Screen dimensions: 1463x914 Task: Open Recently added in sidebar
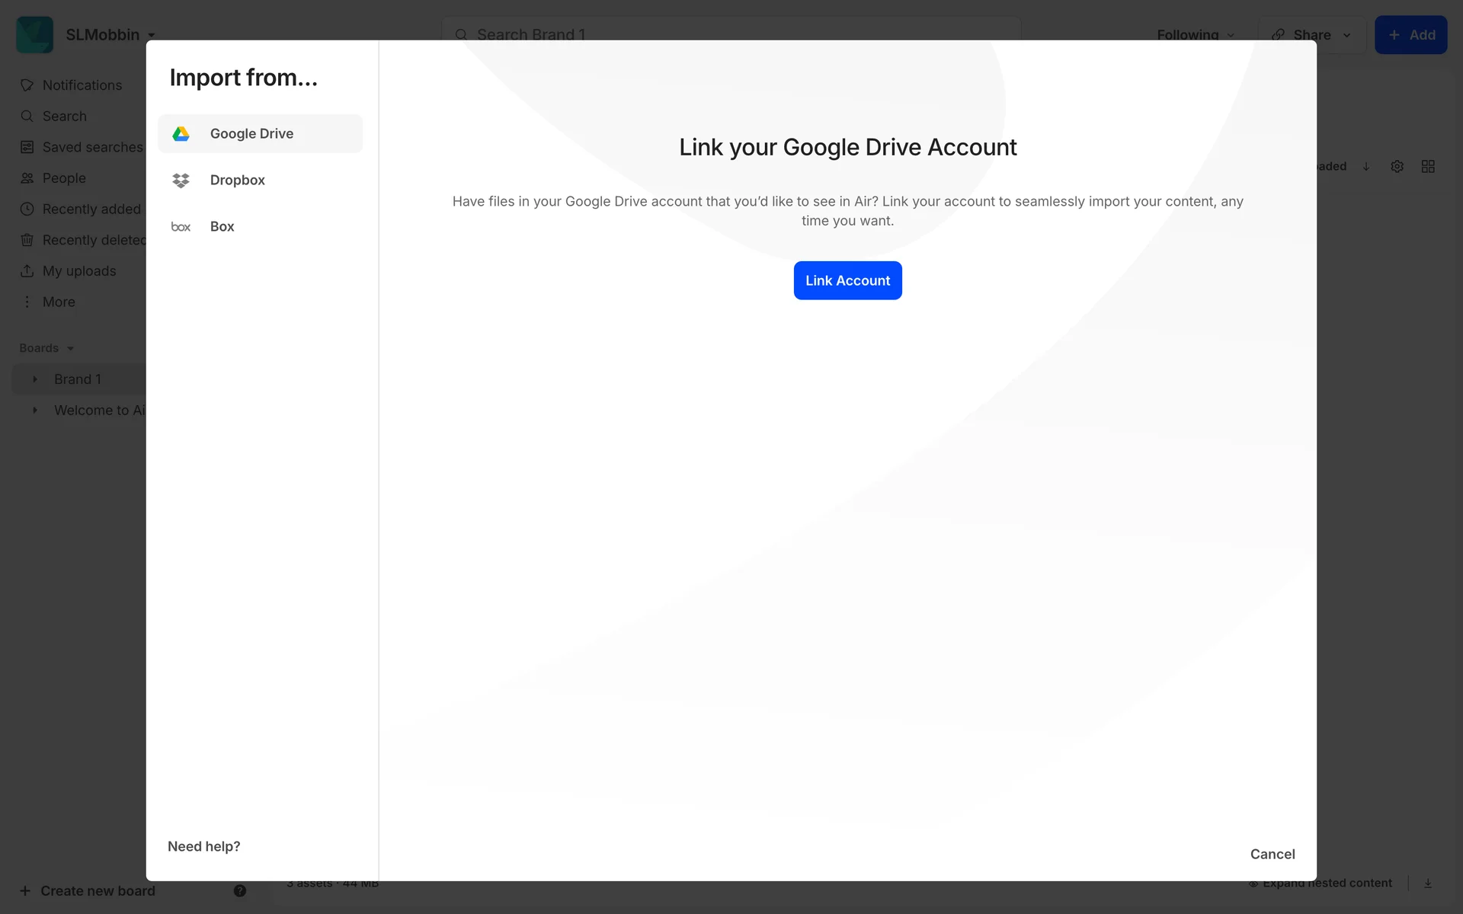[x=91, y=209]
